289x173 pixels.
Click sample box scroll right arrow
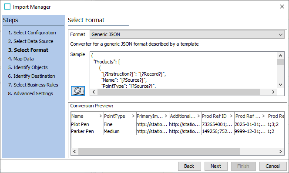click(x=273, y=92)
